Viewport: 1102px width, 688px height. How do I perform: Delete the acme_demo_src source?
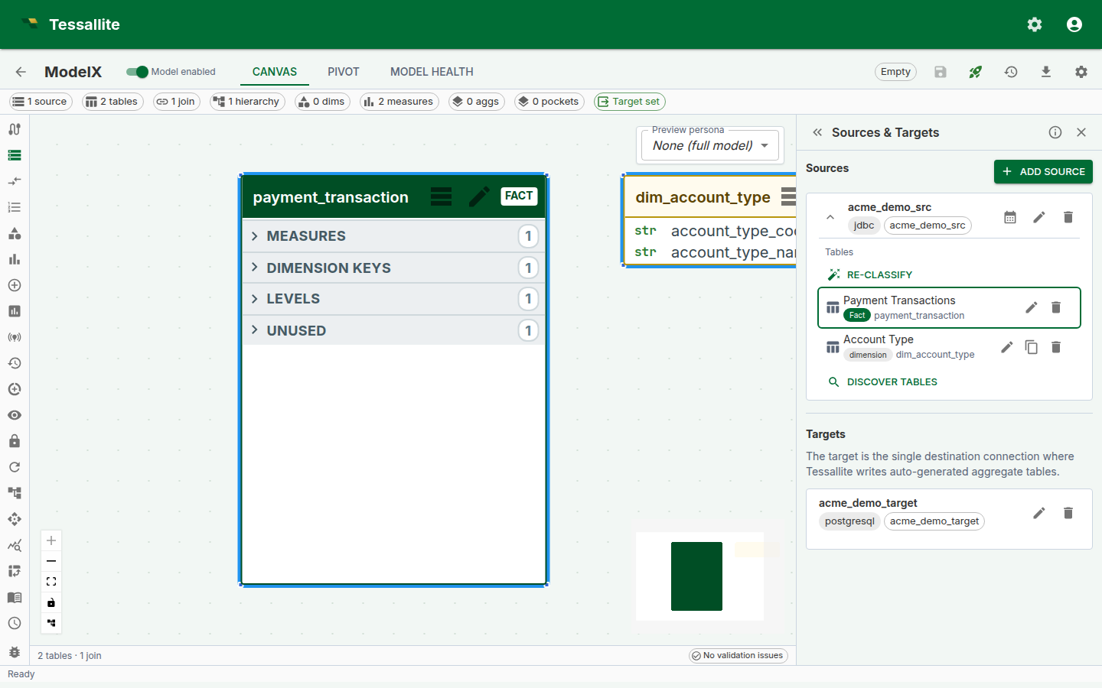pos(1068,217)
